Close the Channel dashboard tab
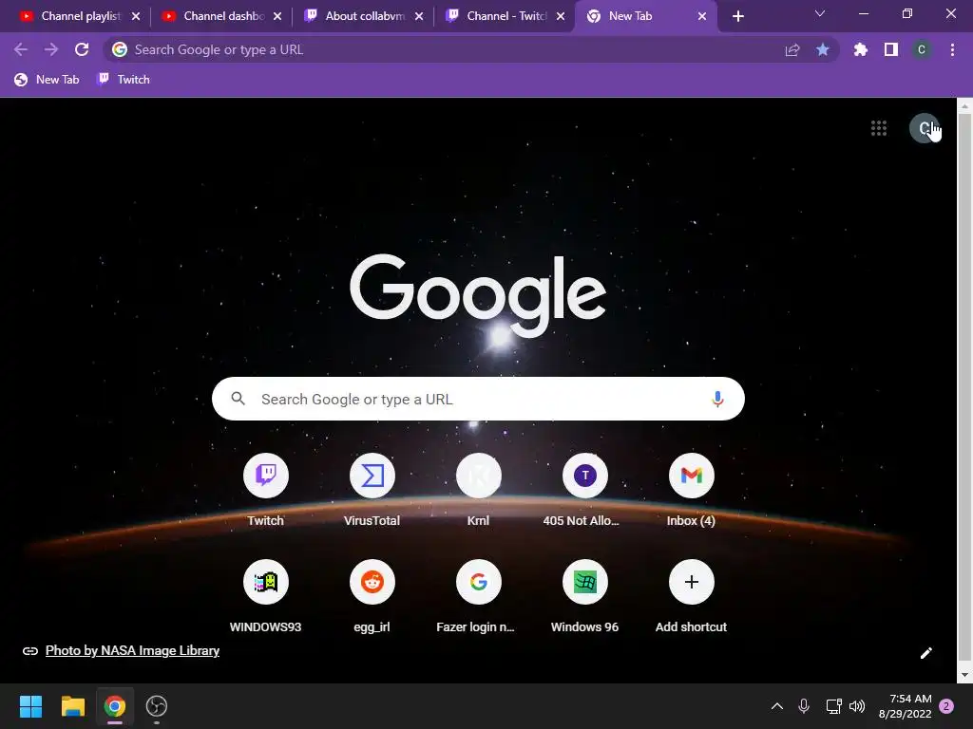This screenshot has width=973, height=729. pos(277,16)
